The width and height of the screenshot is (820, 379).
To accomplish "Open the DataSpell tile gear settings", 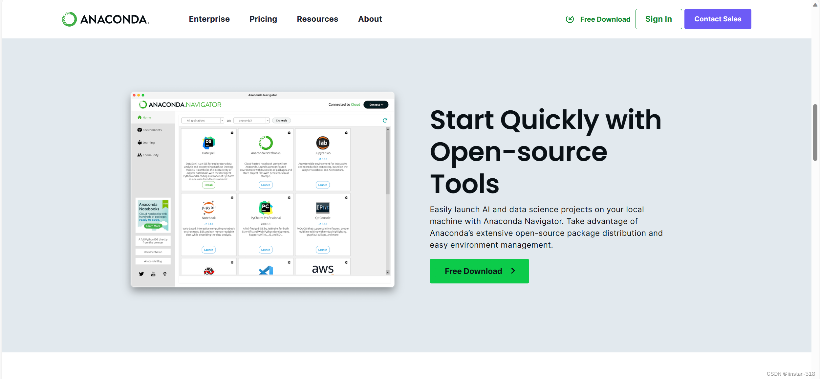I will (232, 133).
